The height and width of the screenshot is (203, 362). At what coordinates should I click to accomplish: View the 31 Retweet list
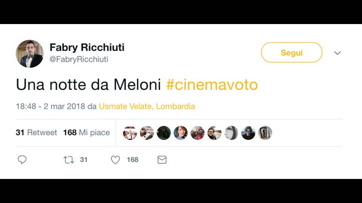(36, 133)
